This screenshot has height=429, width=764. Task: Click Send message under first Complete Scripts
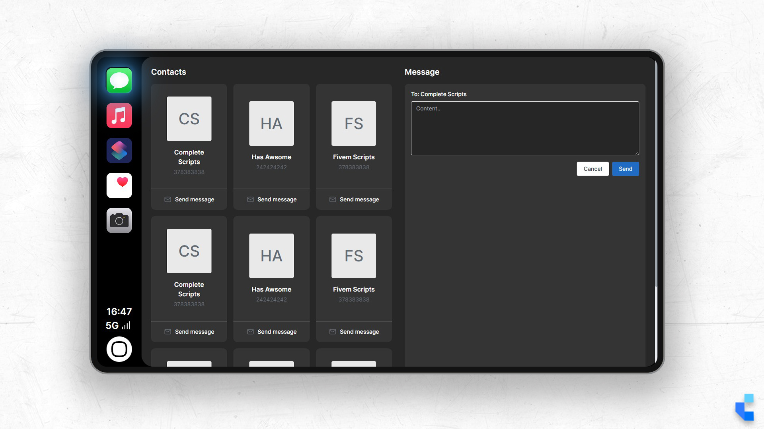coord(189,199)
